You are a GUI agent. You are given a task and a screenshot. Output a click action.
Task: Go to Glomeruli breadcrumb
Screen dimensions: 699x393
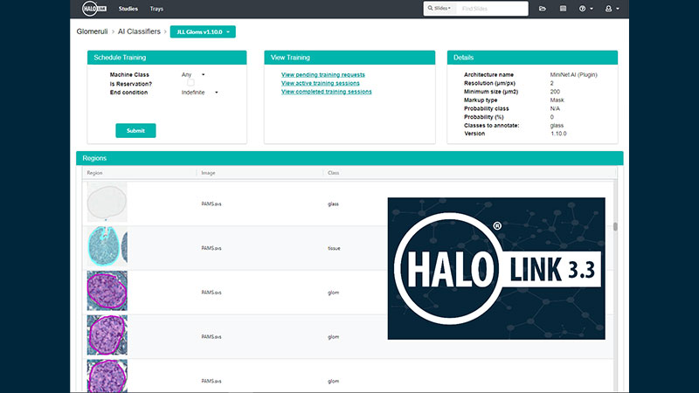click(92, 31)
